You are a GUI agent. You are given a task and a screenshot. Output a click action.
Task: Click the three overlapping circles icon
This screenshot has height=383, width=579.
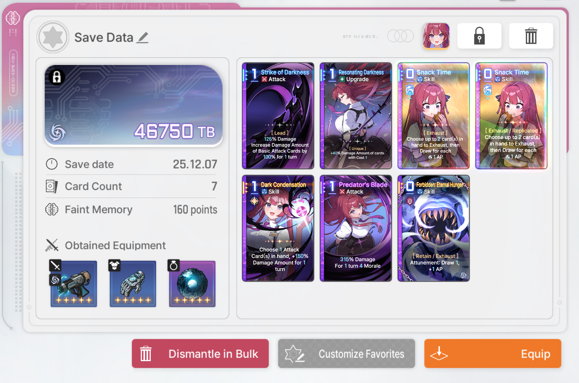tap(401, 36)
